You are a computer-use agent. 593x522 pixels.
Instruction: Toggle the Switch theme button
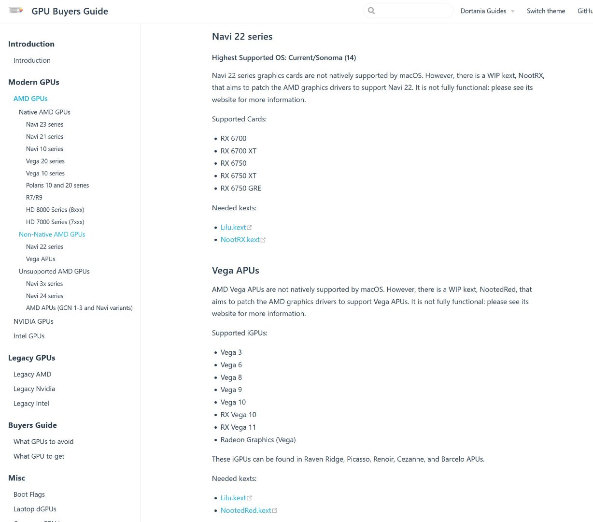(546, 11)
